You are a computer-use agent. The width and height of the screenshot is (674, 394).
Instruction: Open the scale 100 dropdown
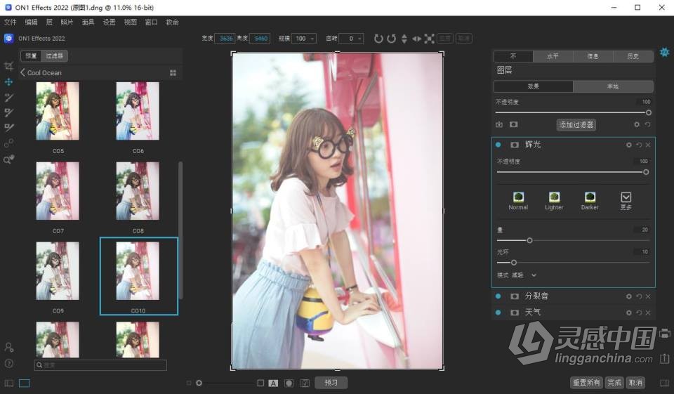[304, 39]
